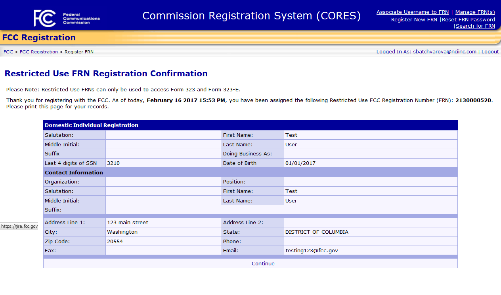Open the Register New FRN link

pos(414,19)
